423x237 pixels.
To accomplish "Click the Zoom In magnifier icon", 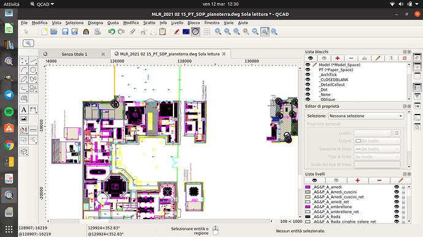I will coord(218,32).
